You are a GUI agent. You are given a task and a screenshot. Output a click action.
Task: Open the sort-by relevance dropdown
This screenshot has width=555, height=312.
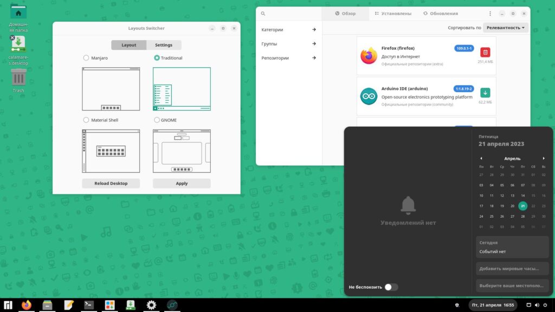coord(506,28)
